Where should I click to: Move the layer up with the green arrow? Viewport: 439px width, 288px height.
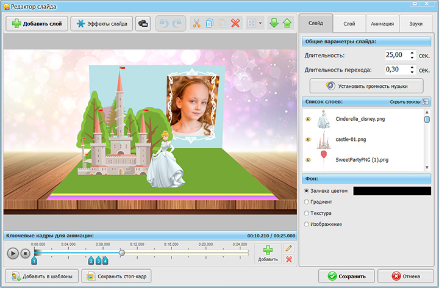point(287,24)
